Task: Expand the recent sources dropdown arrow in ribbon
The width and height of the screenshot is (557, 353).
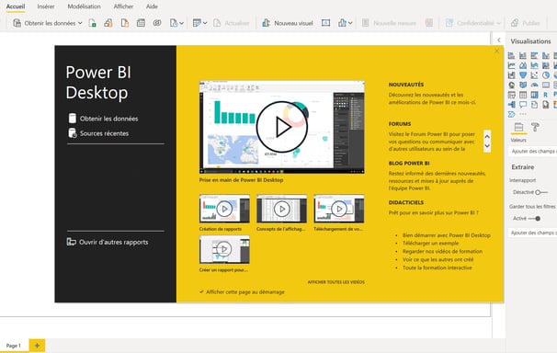Action: coord(181,23)
